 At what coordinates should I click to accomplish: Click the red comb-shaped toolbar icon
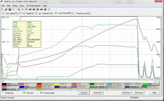26,10
